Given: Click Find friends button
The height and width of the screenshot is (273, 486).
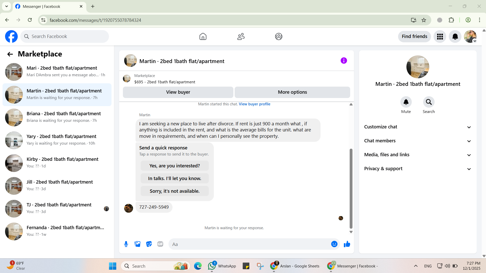Looking at the screenshot, I should click(x=414, y=36).
